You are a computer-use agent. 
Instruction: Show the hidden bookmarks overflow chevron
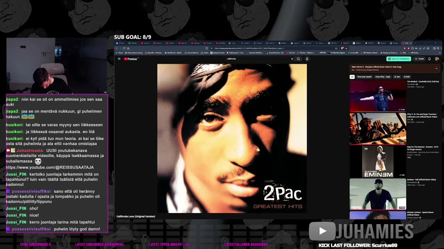tap(440, 53)
